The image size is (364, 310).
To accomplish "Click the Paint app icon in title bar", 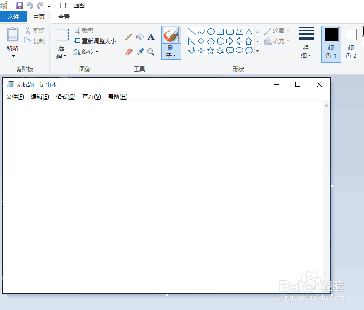I will point(4,5).
